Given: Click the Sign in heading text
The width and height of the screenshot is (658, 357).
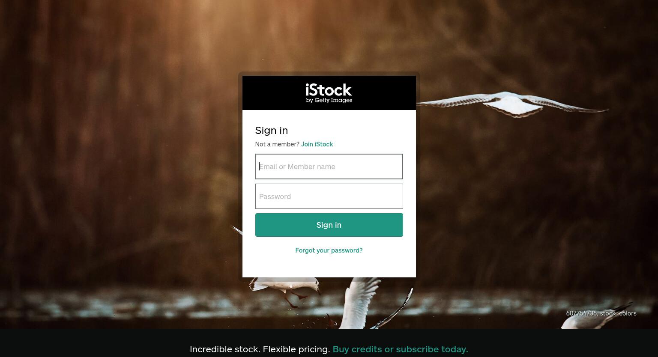Looking at the screenshot, I should tap(272, 130).
